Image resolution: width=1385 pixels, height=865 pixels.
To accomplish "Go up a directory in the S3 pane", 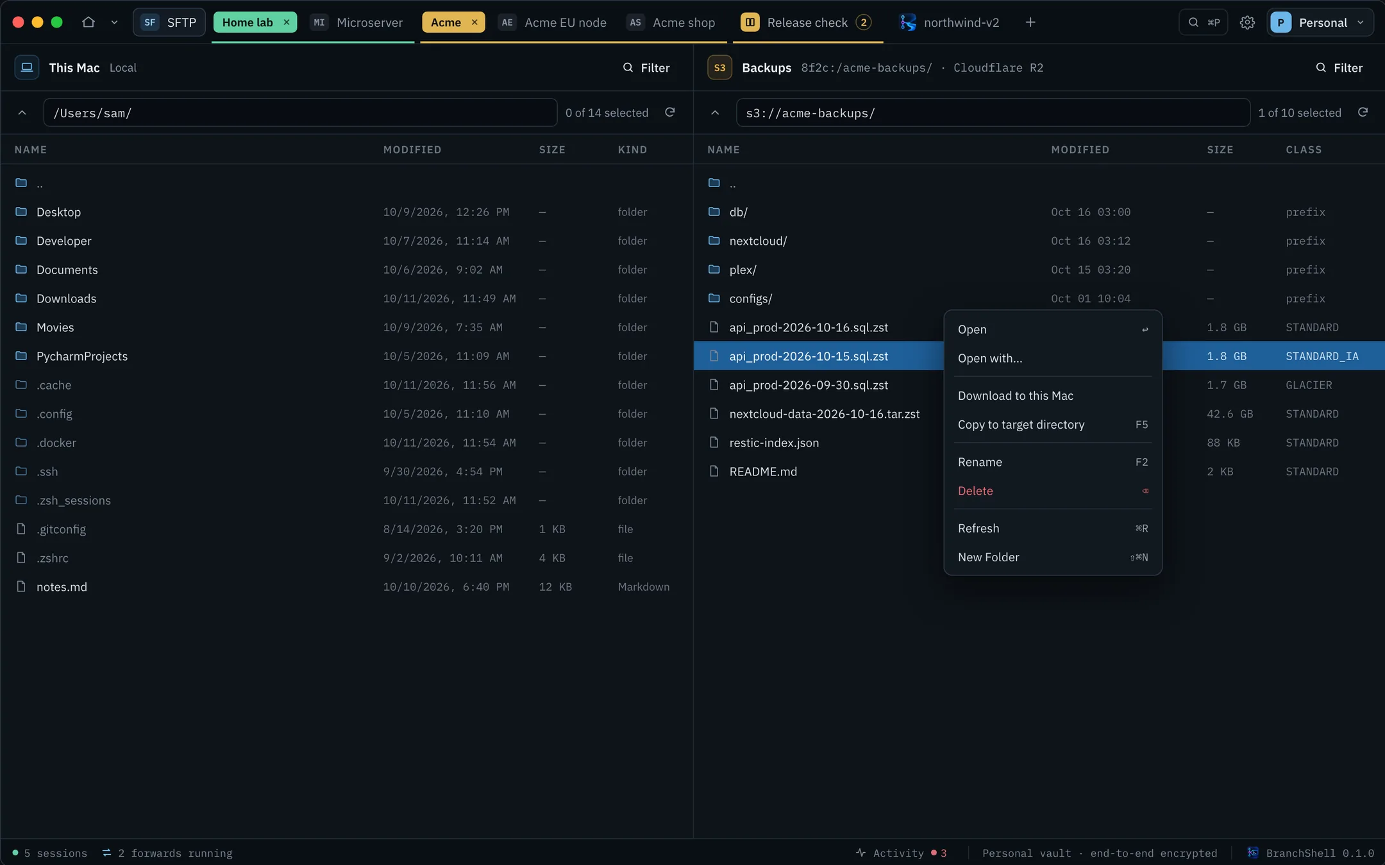I will click(715, 113).
